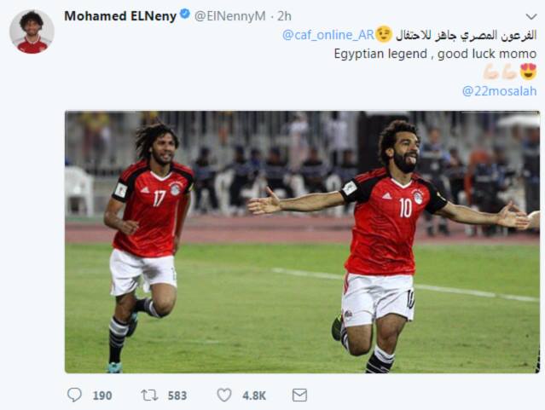Click the 'Egyptian legend, good luck momo' text

435,54
